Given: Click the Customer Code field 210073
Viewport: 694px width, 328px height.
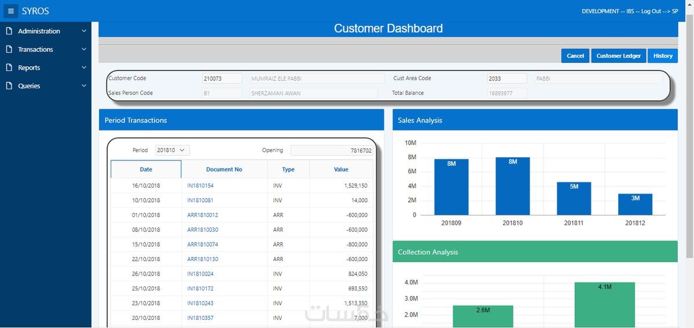Looking at the screenshot, I should 222,79.
